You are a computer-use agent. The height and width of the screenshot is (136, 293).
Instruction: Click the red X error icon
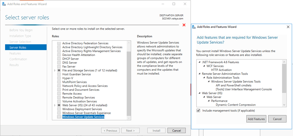184,25
